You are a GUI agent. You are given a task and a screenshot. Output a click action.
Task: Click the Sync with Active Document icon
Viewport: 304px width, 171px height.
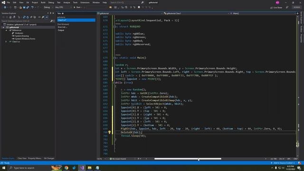pos(24,17)
